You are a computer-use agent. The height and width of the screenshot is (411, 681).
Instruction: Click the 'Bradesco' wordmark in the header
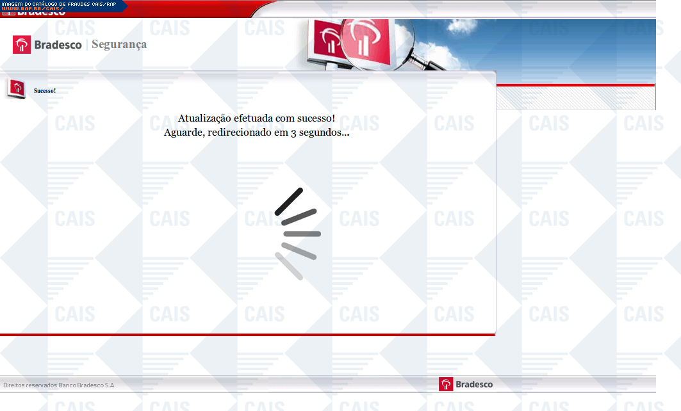coord(57,45)
